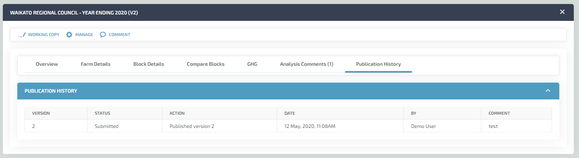579x158 pixels.
Task: Open the Analysis Comments (1) tab
Action: [x=307, y=64]
